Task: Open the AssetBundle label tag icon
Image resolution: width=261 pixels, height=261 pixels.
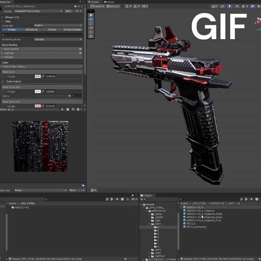Action: coord(83,185)
